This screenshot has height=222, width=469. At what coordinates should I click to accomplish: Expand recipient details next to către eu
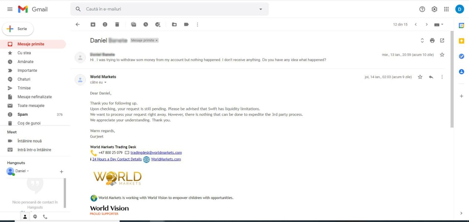(105, 83)
